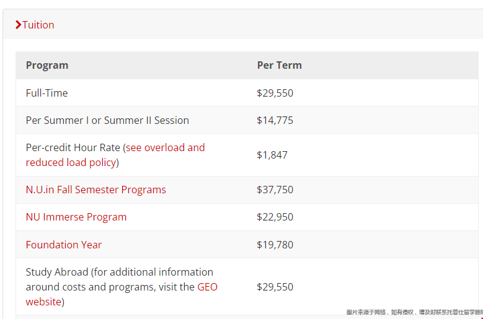Image resolution: width=483 pixels, height=319 pixels.
Task: Select the Per Summer I or Summer II Session row
Action: [x=247, y=120]
